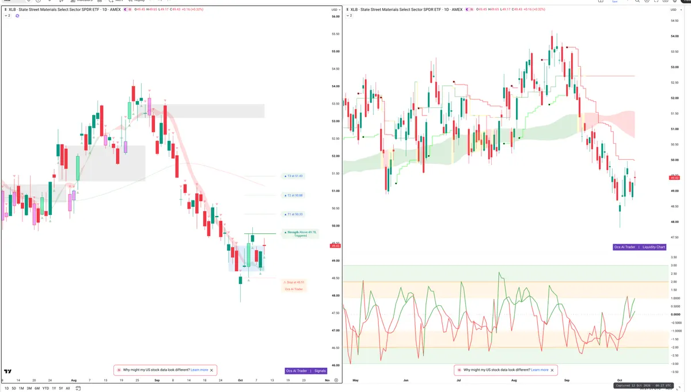Click Learn more link on left chart notice
Image resolution: width=691 pixels, height=392 pixels.
(x=199, y=370)
